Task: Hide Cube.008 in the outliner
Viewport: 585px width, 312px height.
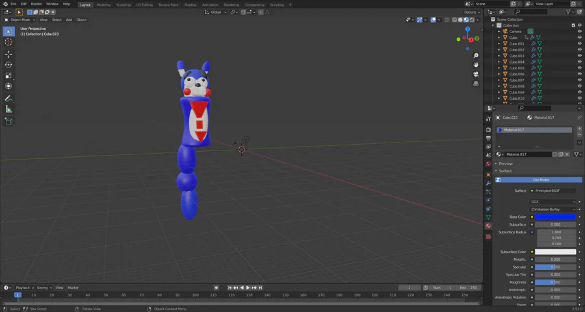Action: (x=579, y=86)
